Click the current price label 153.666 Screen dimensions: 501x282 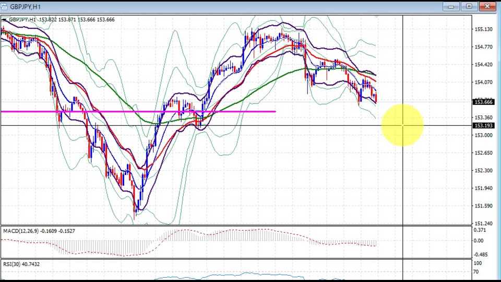[484, 102]
